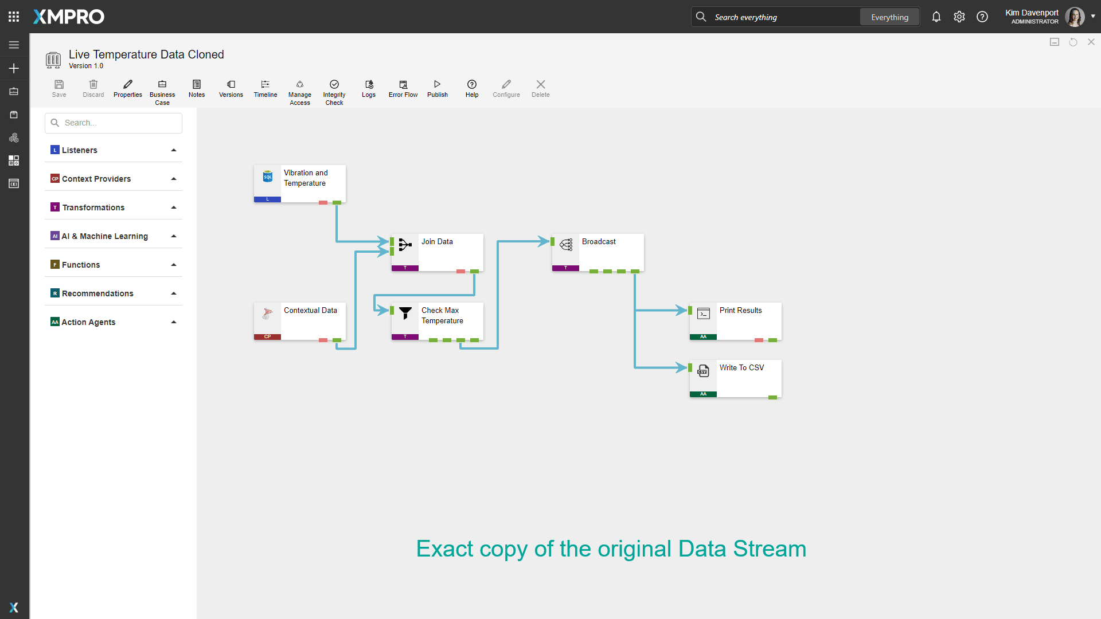Collapse the Action Agents section

coord(173,322)
